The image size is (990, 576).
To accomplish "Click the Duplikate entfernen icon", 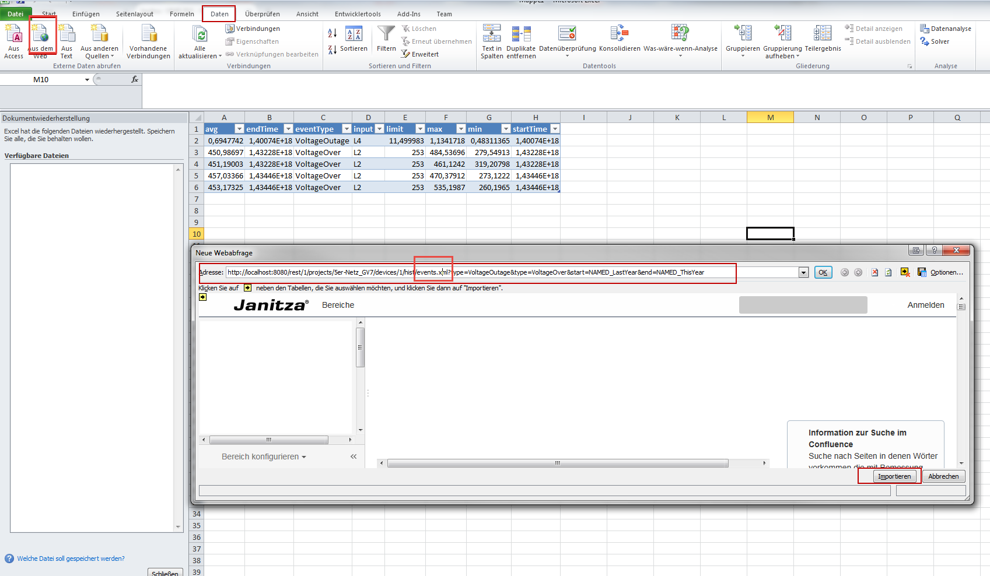I will (521, 41).
